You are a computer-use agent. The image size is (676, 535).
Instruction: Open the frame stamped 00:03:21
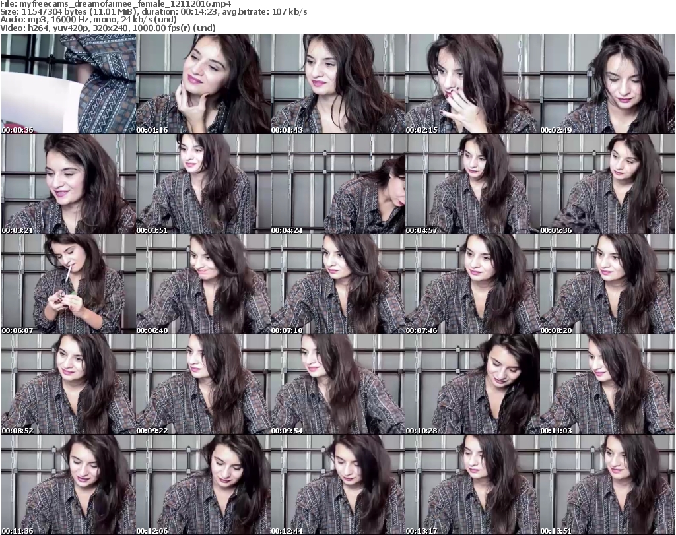(68, 184)
